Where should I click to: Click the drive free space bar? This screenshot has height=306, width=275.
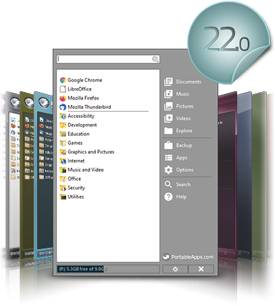click(108, 269)
